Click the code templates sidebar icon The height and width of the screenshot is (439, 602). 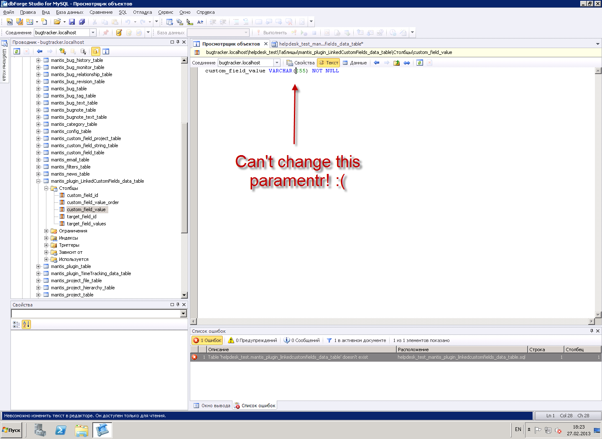[5, 43]
